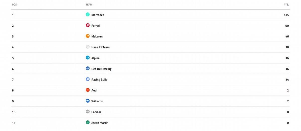Click the Audi team logo icon
This screenshot has width=301, height=131.
(x=88, y=90)
